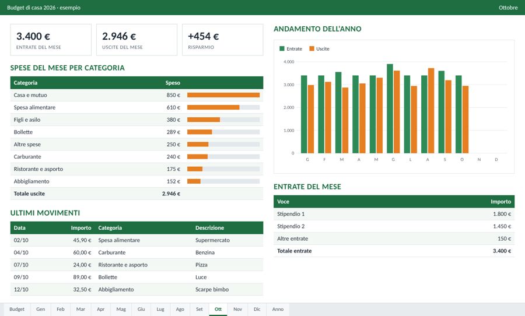Click the Data column header
Screen dimensions: 525x316
(x=19, y=227)
